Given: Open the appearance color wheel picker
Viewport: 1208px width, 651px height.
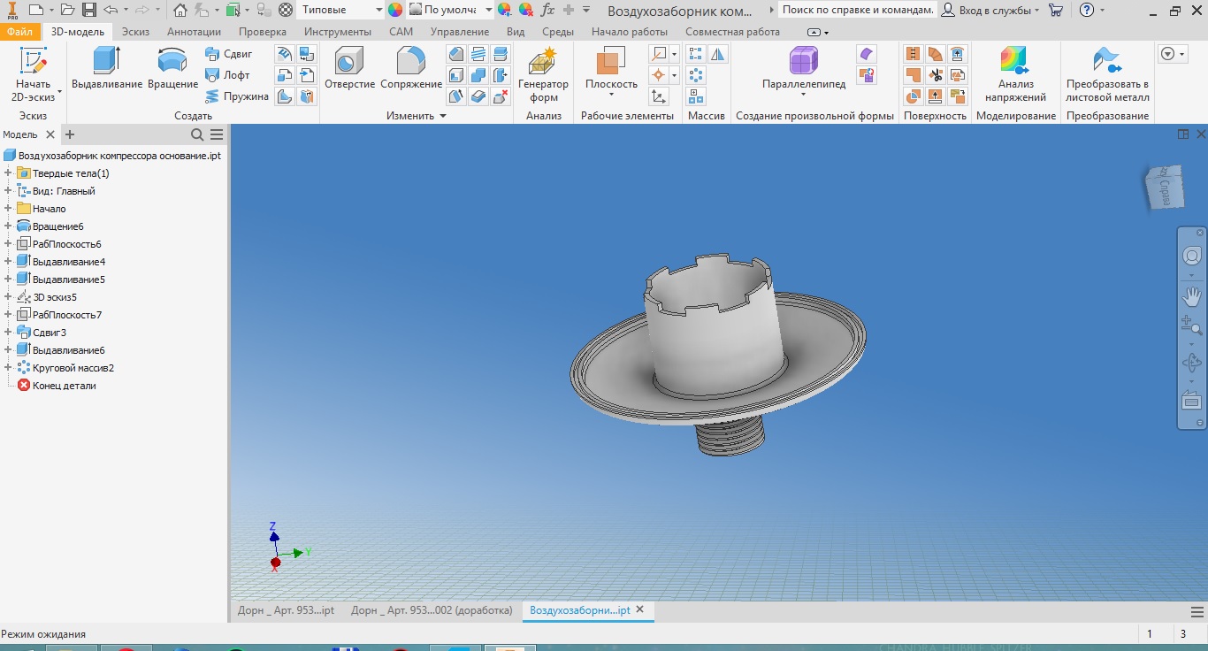Looking at the screenshot, I should [x=395, y=10].
